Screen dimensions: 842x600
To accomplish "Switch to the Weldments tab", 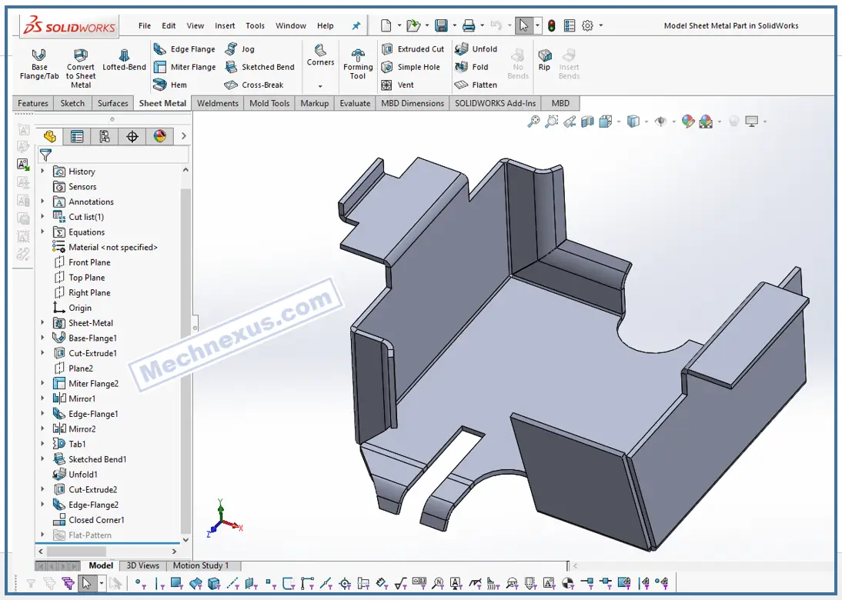I will [x=217, y=102].
